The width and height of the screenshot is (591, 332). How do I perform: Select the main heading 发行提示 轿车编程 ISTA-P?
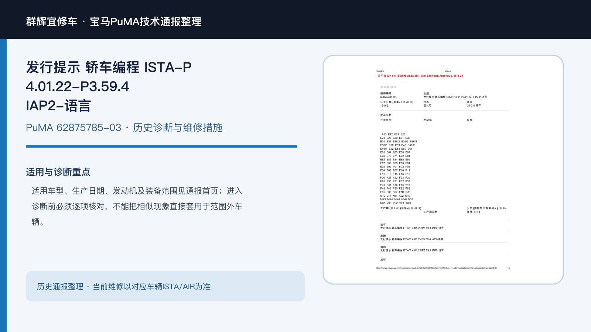tap(109, 68)
